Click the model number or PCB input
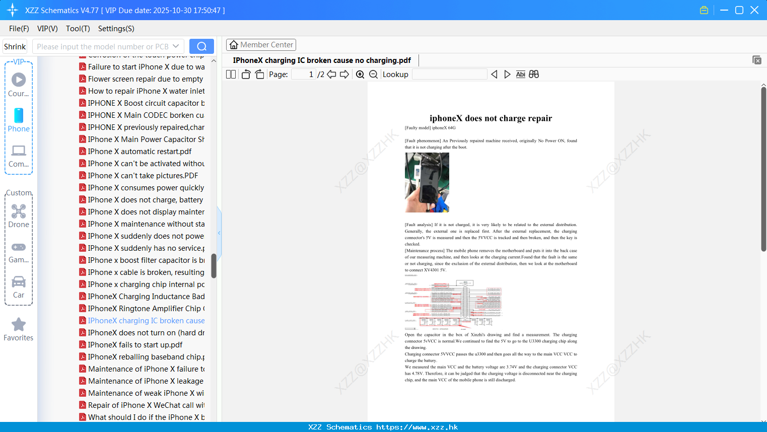Screen dimensions: 767x432 click(x=103, y=46)
